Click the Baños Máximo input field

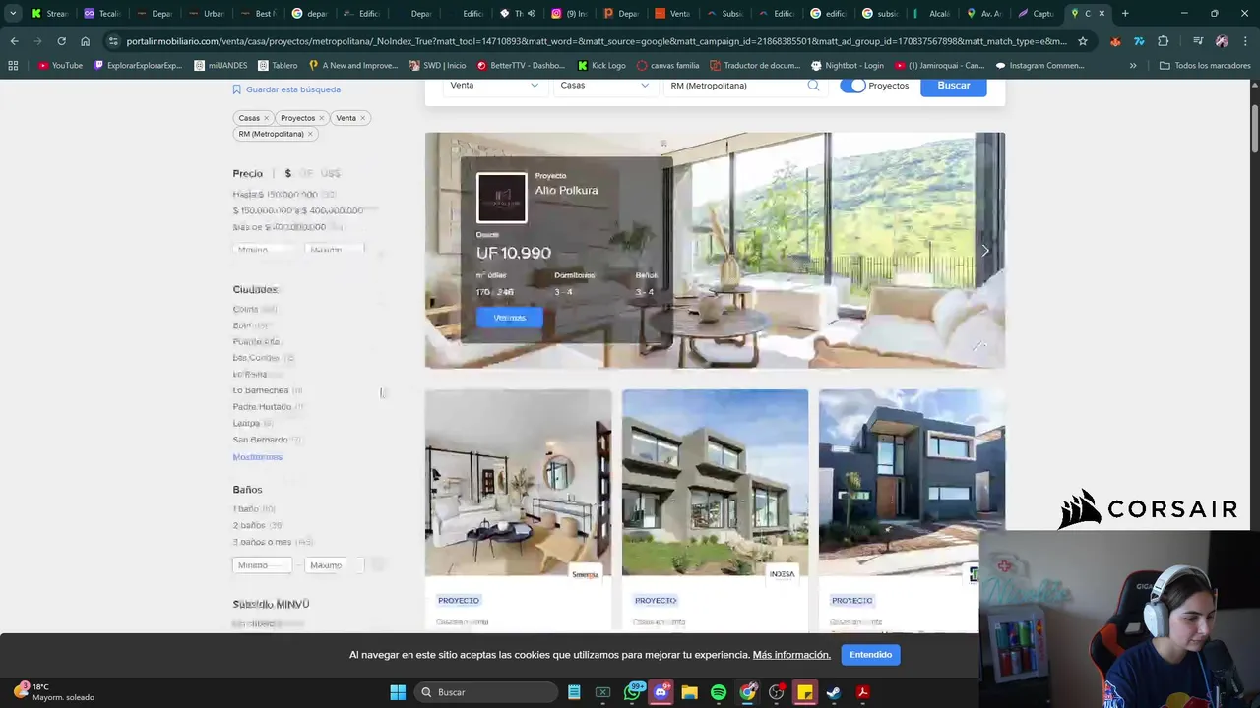click(335, 565)
